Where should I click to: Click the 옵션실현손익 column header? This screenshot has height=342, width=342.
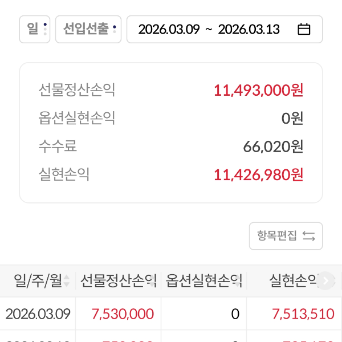pyautogui.click(x=203, y=280)
